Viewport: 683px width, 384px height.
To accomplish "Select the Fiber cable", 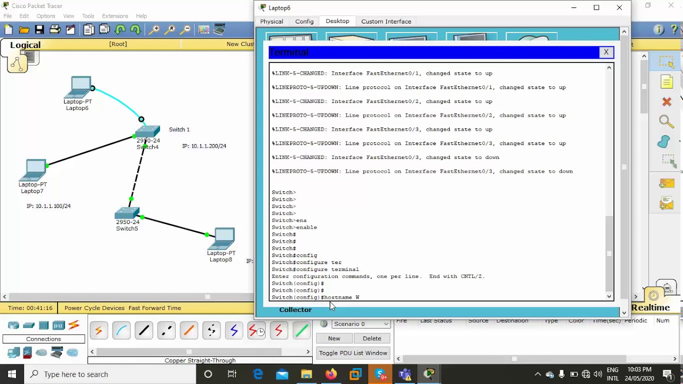I will 188,331.
